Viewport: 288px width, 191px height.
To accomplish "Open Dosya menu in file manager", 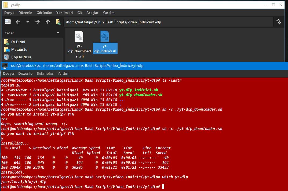I will tap(9, 13).
